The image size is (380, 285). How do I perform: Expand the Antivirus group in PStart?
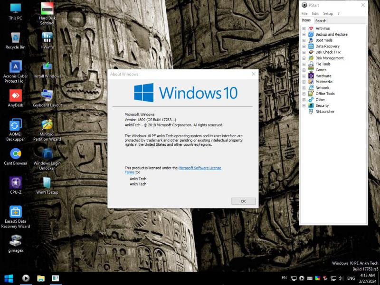coord(304,28)
